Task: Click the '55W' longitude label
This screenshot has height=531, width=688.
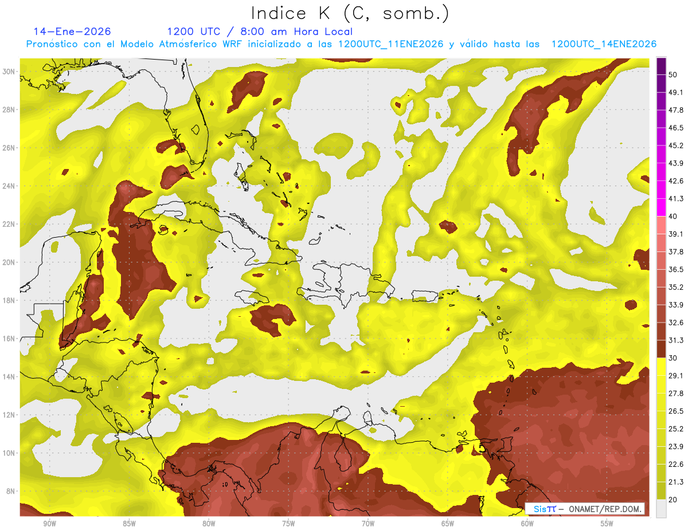Action: click(607, 524)
